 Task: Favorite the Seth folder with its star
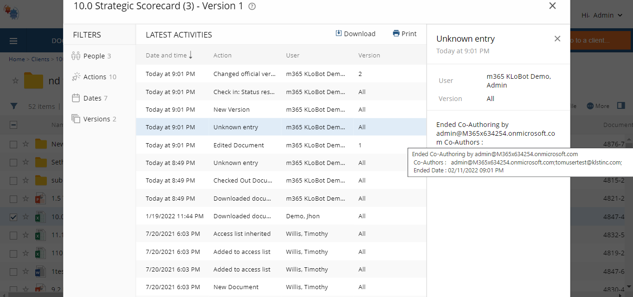[26, 163]
